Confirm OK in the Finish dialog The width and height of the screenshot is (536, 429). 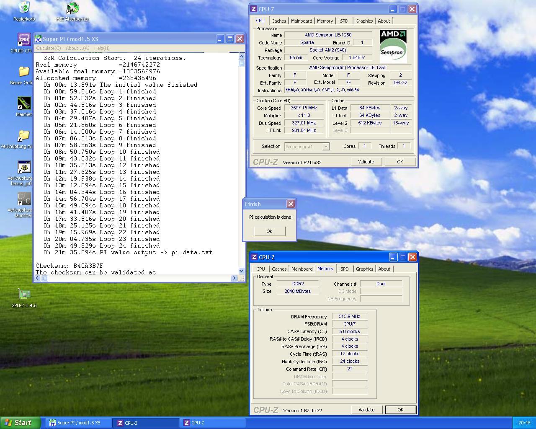coord(269,231)
